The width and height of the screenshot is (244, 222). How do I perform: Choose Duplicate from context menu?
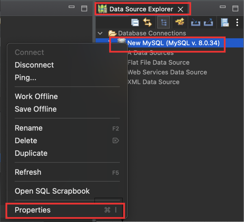click(67, 153)
